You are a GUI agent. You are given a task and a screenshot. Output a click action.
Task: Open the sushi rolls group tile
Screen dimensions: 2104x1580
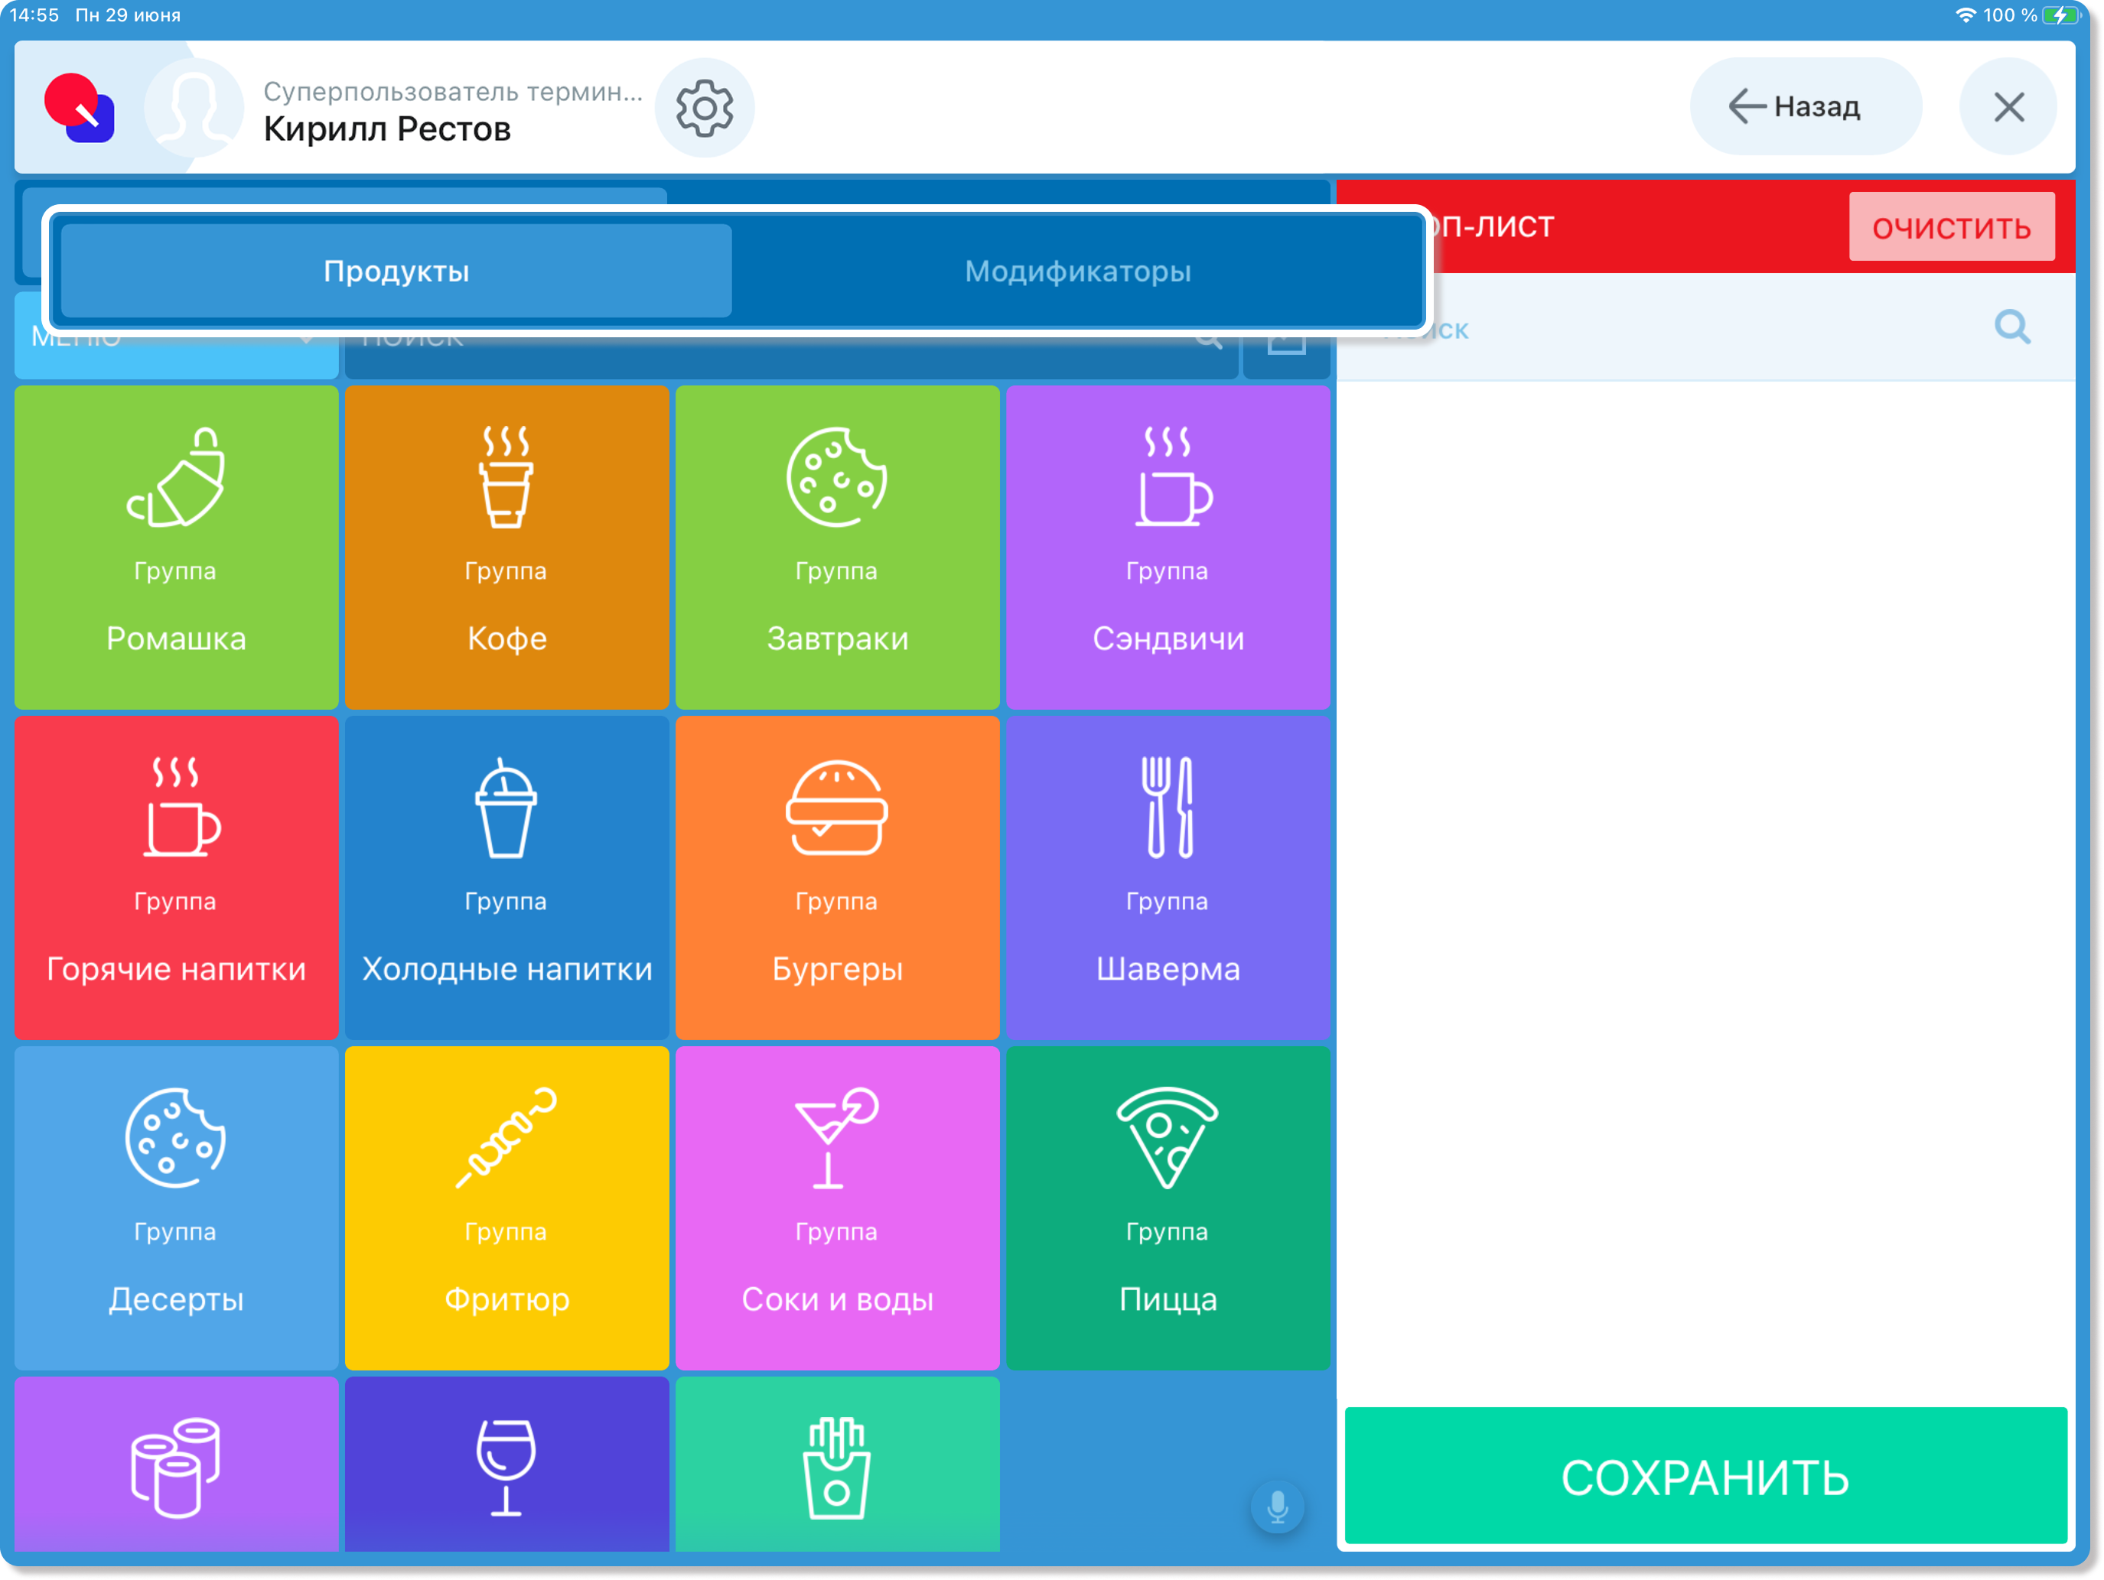pyautogui.click(x=176, y=1464)
